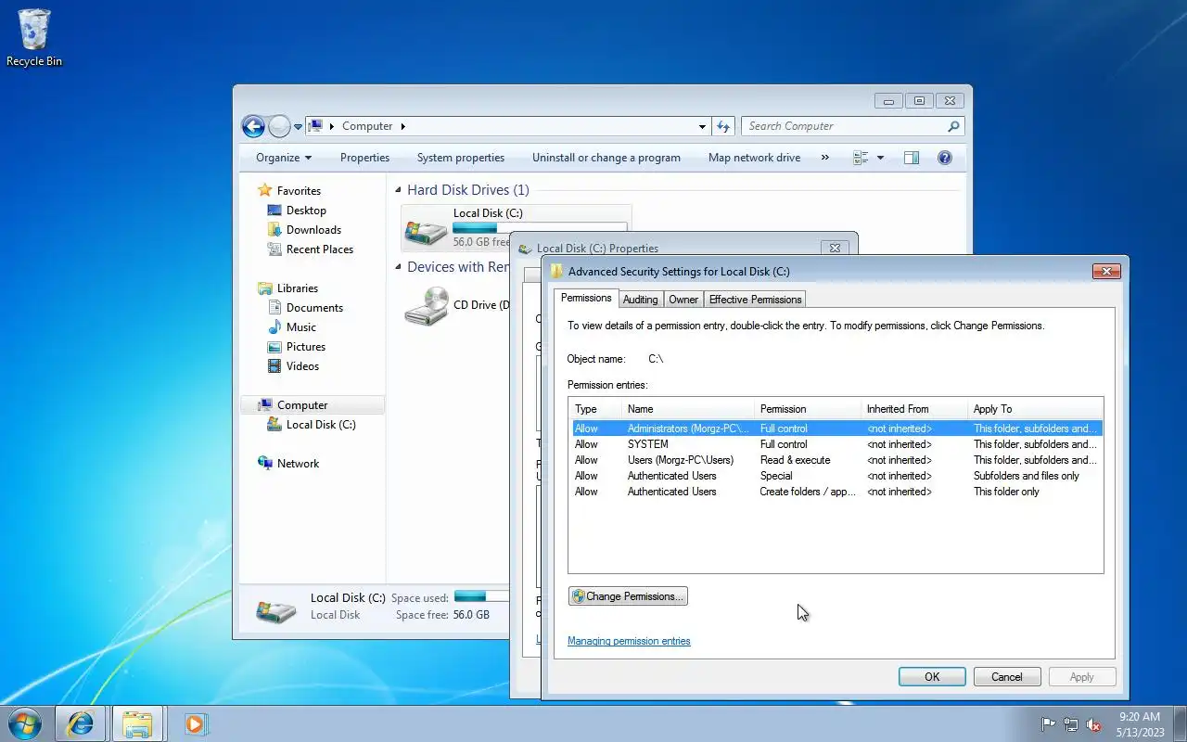Click the Search Computer input field
This screenshot has width=1187, height=742.
coord(844,126)
